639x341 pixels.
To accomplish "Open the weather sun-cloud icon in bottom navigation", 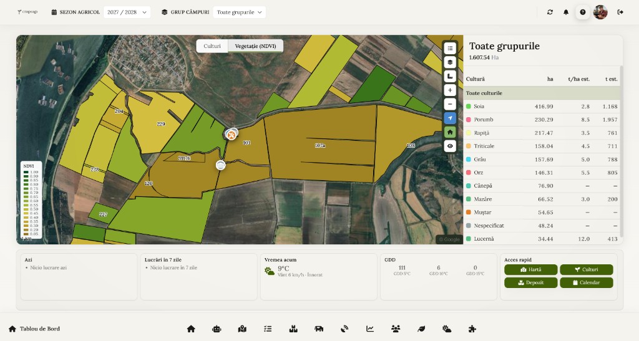I will coord(447,329).
